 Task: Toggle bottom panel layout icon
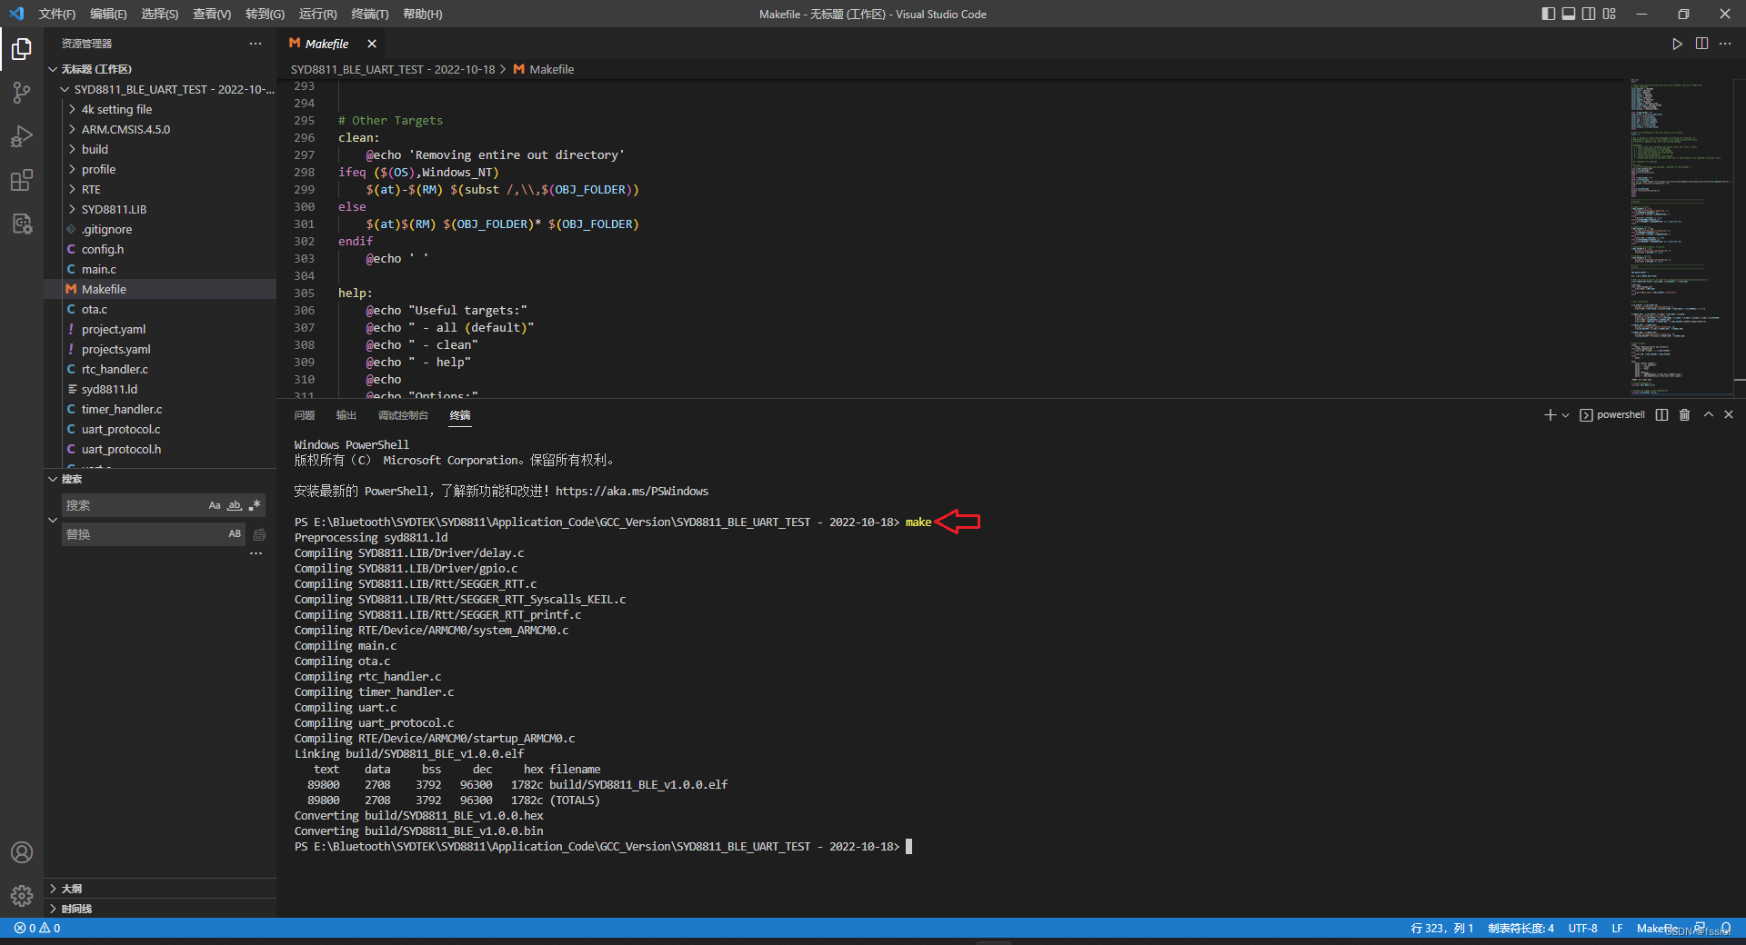(1569, 14)
